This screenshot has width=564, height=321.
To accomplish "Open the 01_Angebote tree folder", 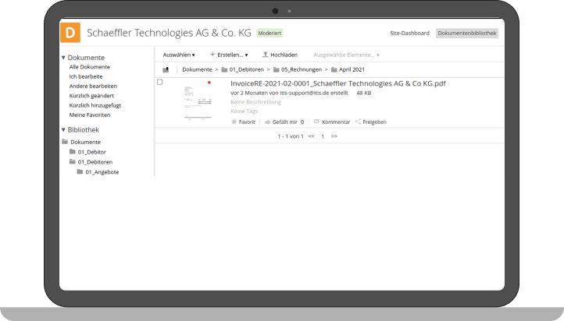I will pos(102,172).
